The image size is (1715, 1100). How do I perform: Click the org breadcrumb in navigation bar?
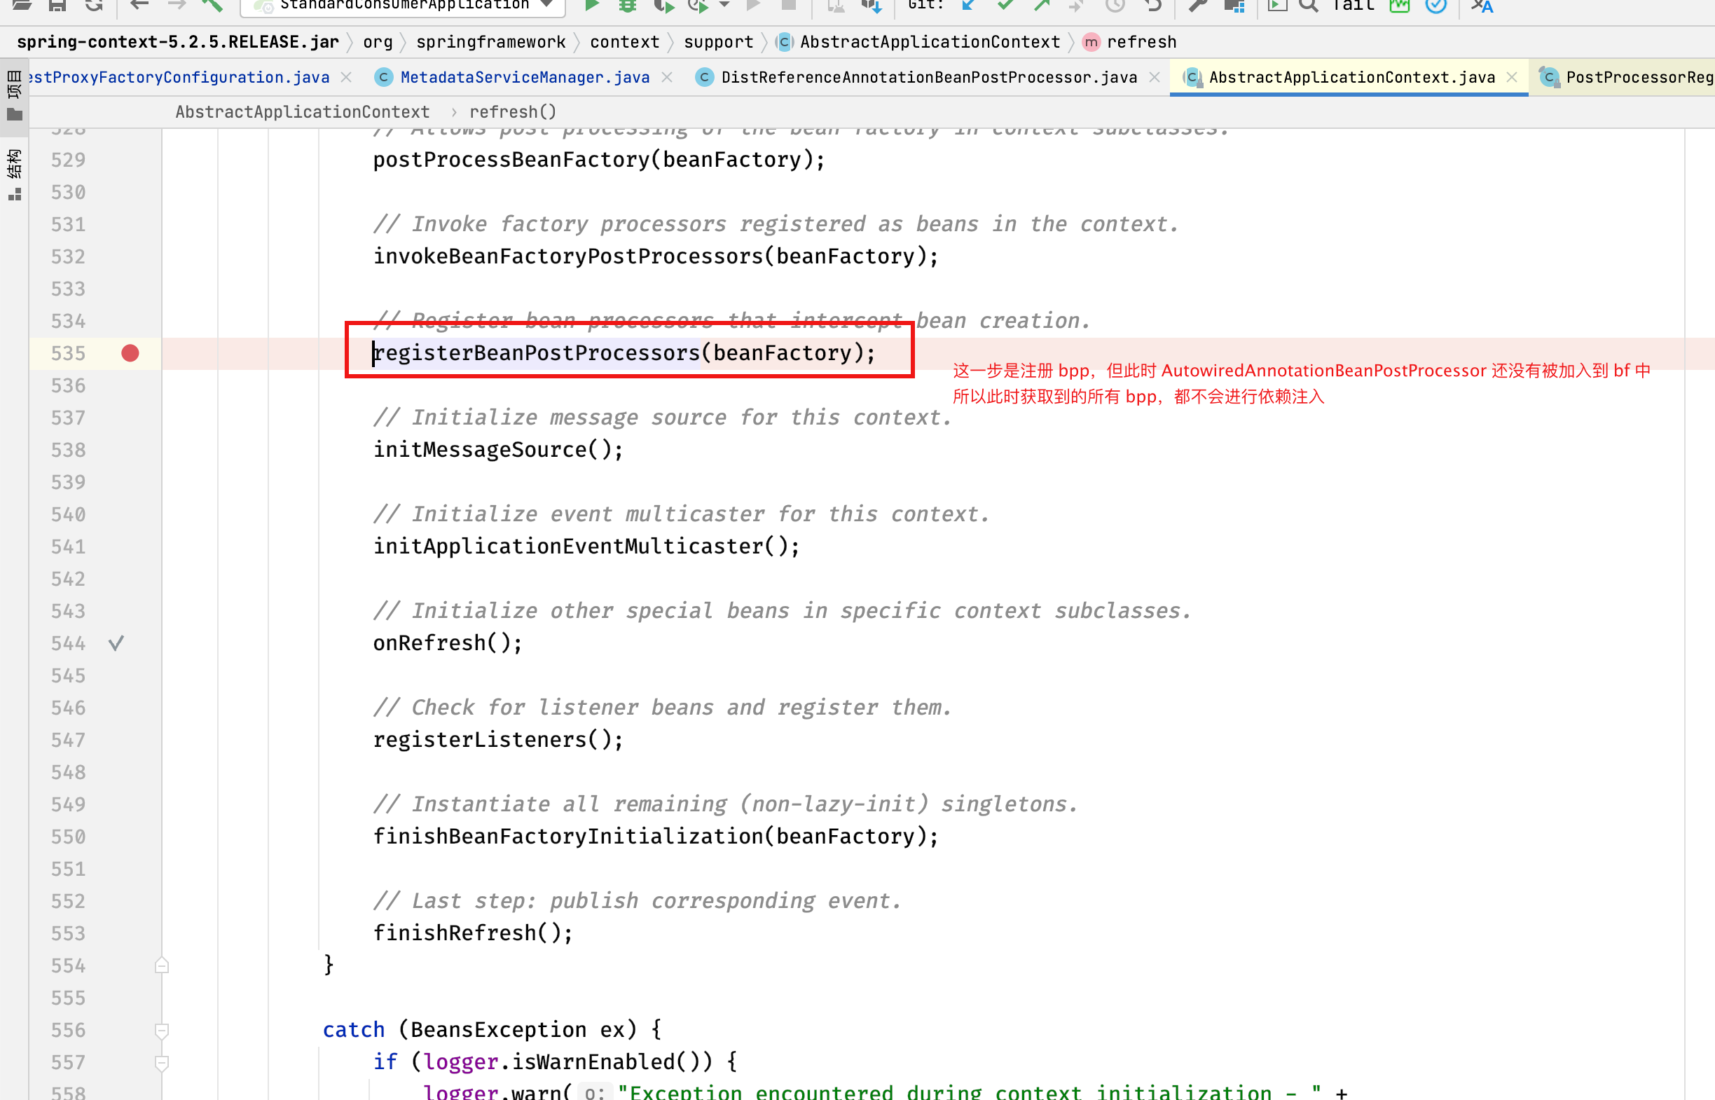(378, 42)
